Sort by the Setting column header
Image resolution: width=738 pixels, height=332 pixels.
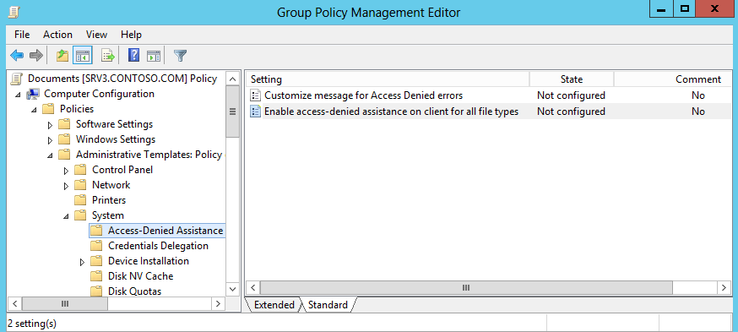pos(388,79)
